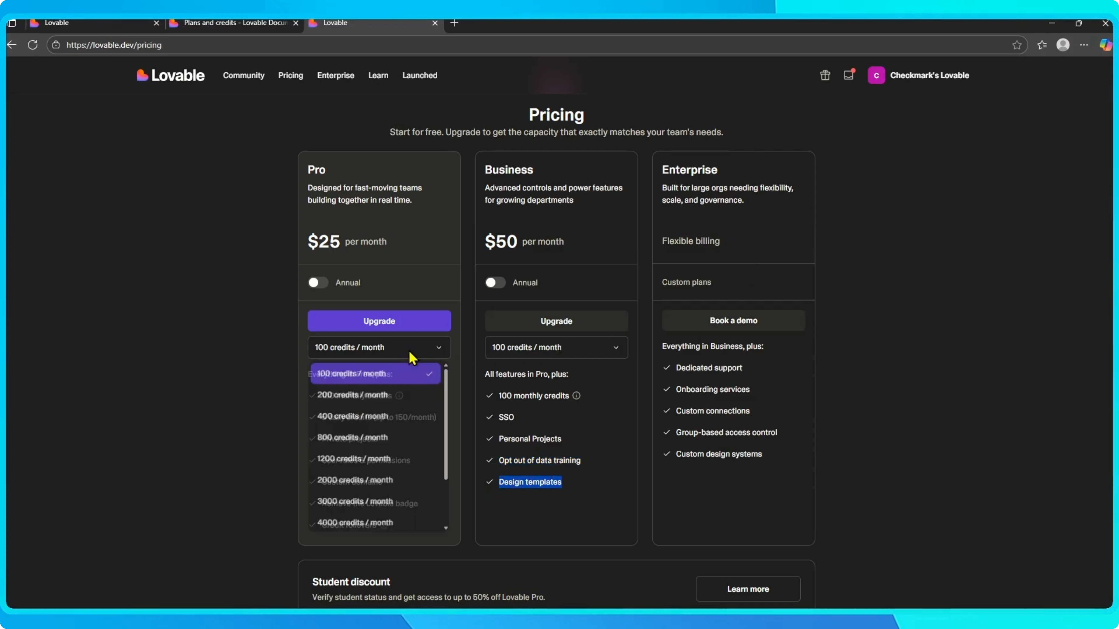This screenshot has width=1119, height=629.
Task: Click the Lovable logo in the header
Action: (x=170, y=76)
